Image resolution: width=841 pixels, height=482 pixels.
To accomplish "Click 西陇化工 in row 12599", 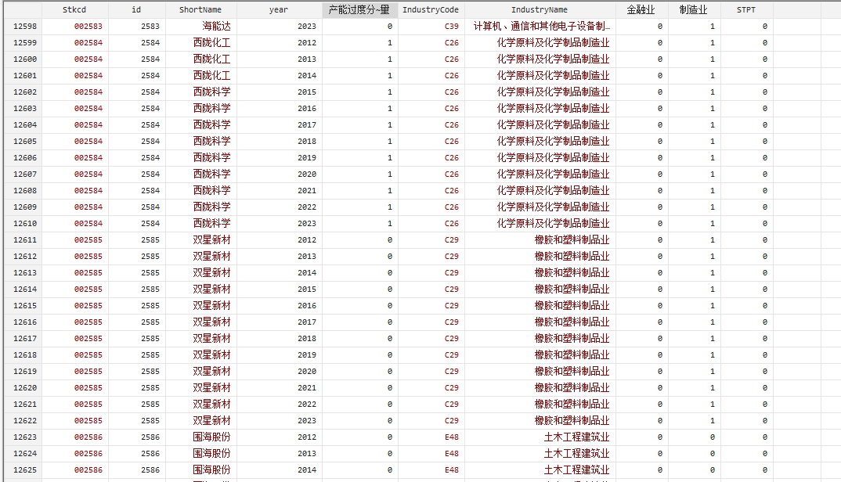I will click(x=212, y=43).
